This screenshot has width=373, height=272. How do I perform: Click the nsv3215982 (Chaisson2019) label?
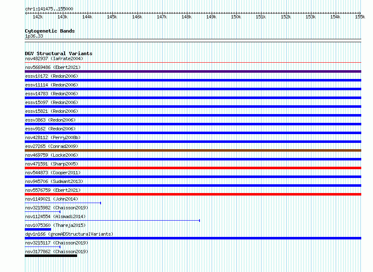57,208
